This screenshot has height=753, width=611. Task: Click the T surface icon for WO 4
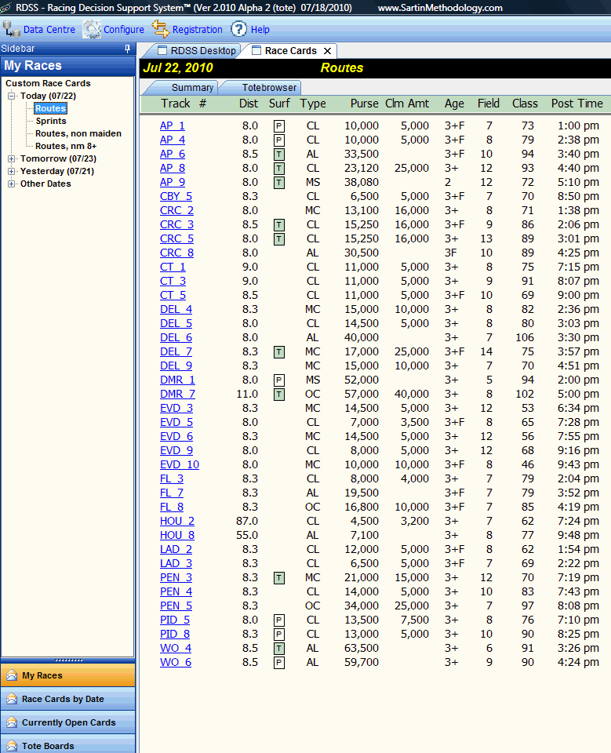pyautogui.click(x=279, y=649)
